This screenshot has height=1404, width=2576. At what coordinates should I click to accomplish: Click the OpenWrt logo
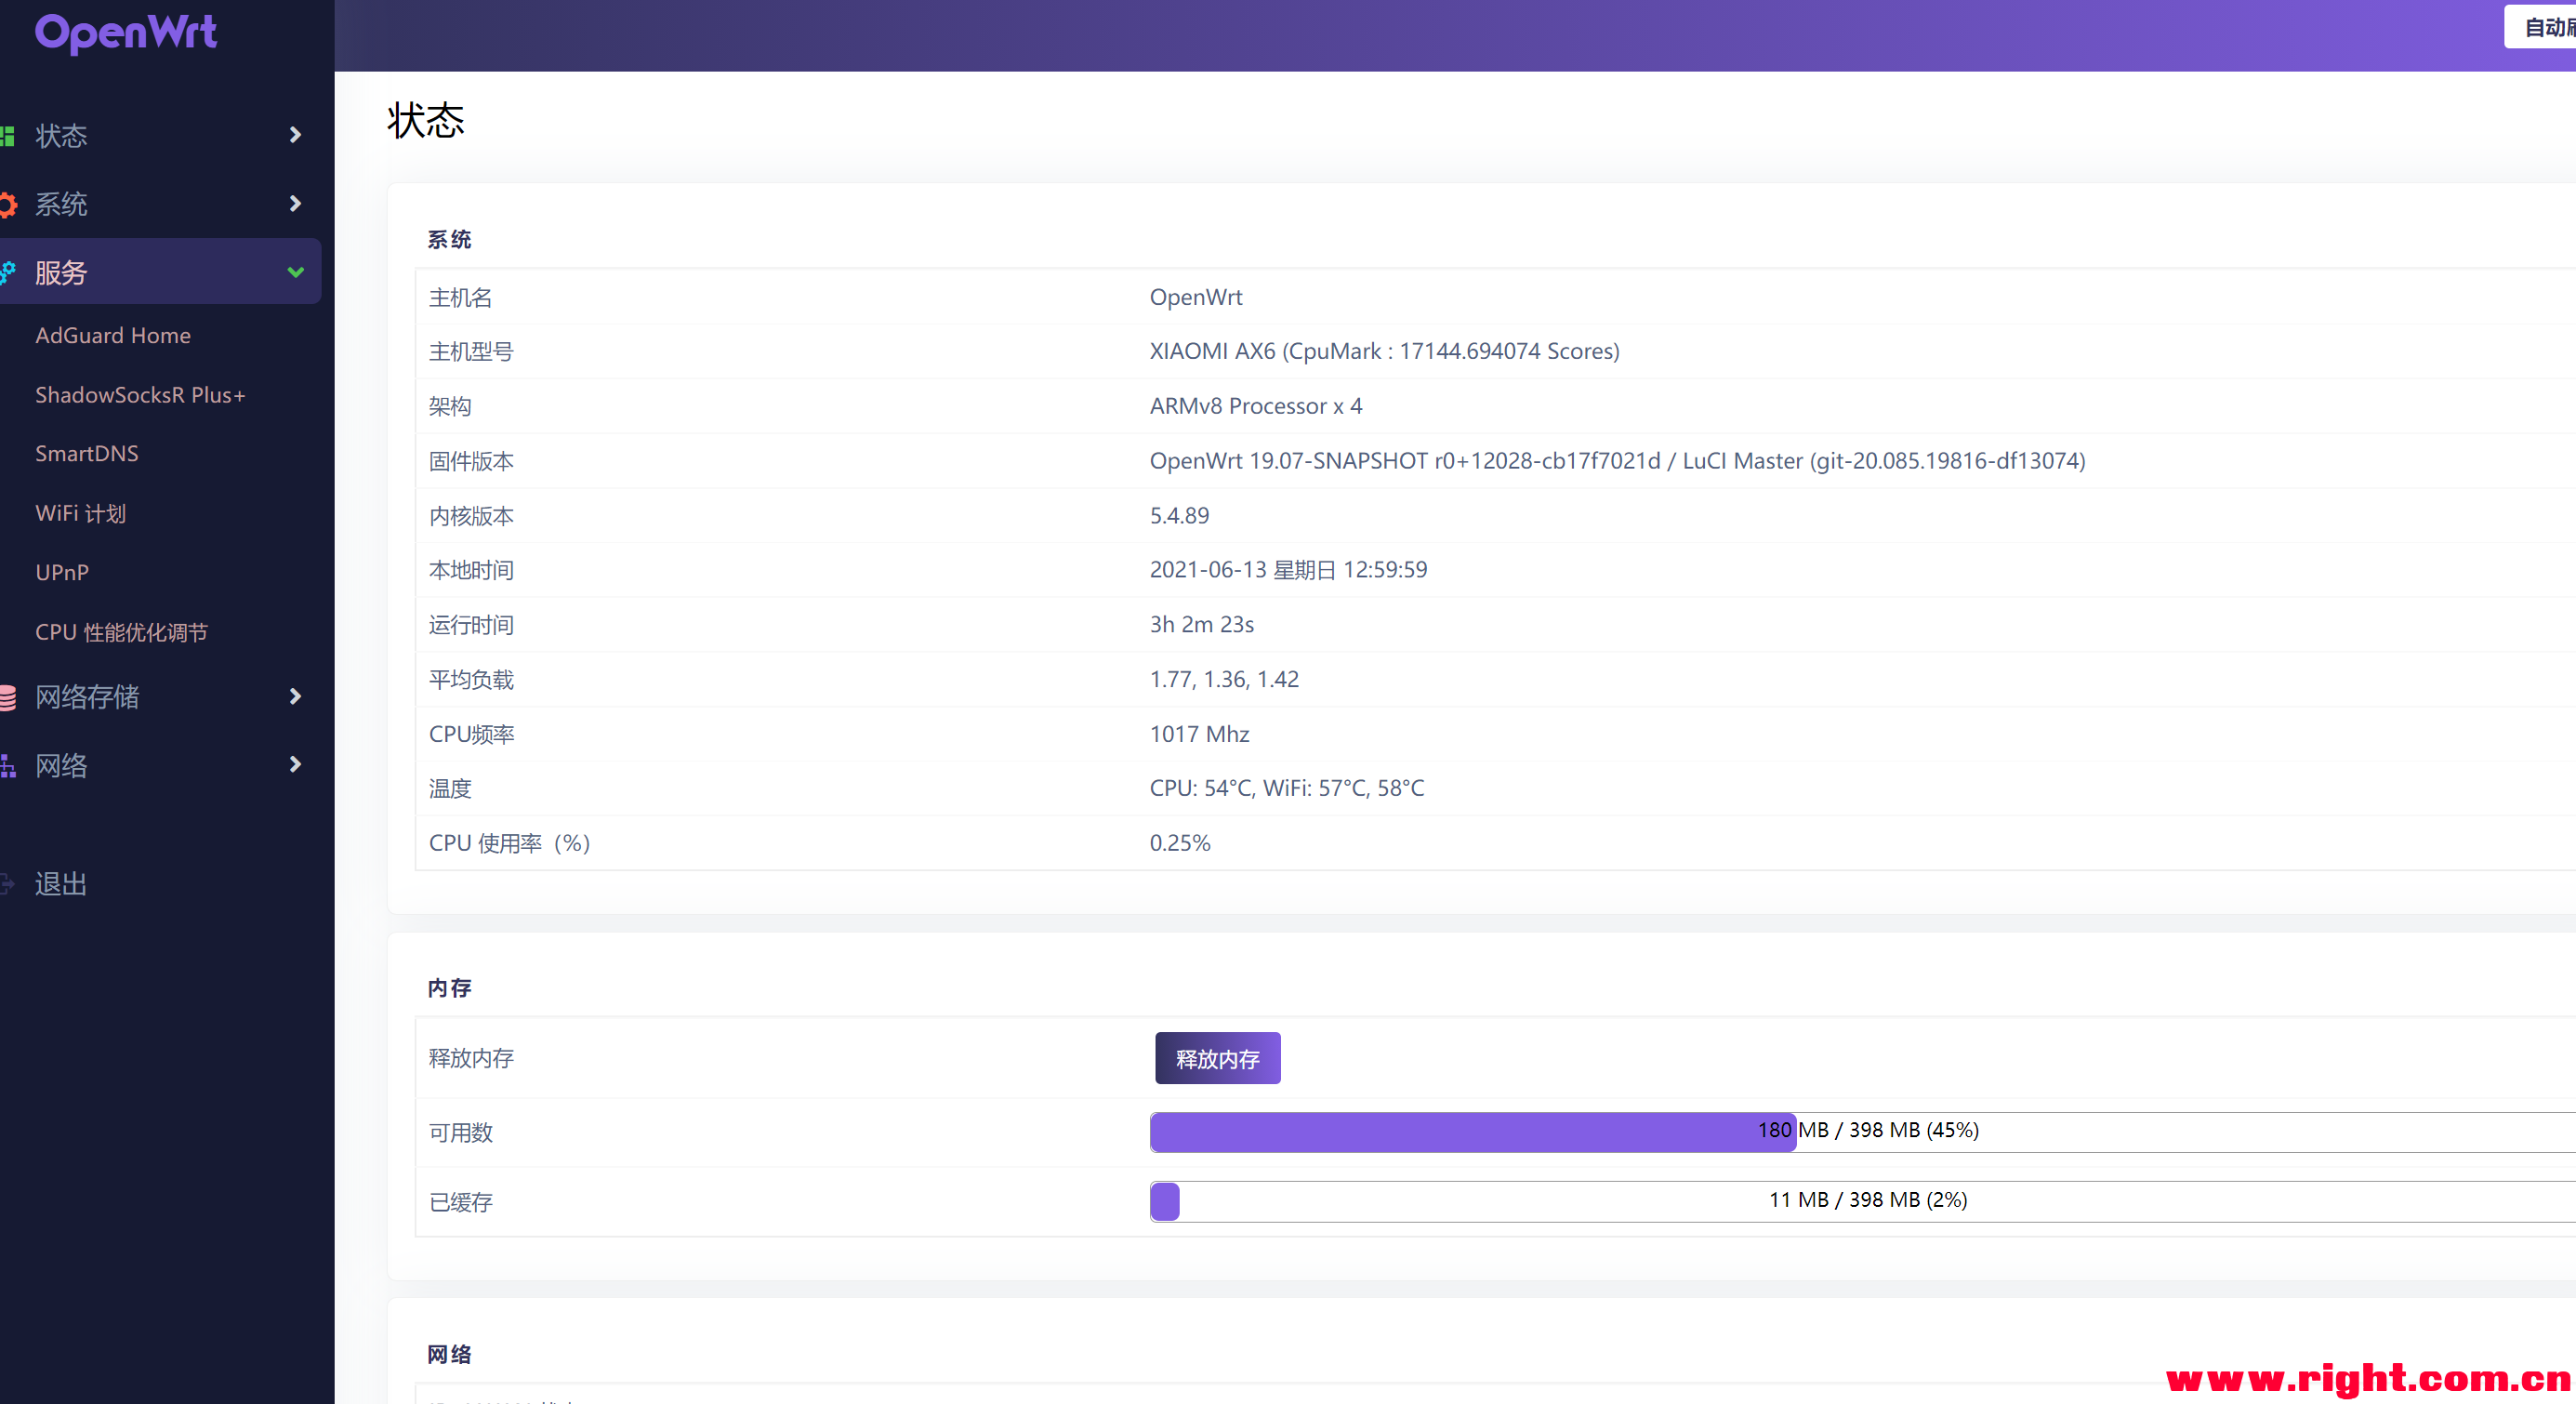coord(126,33)
